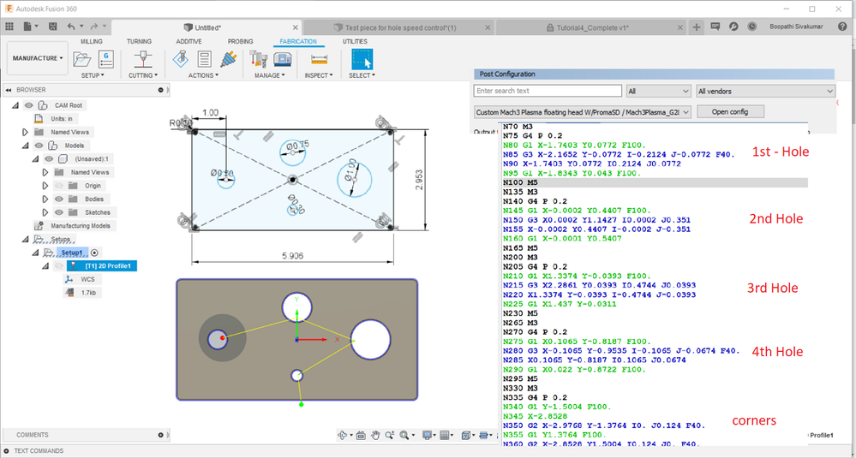Open the Grid and Snaps icon
856x458 pixels.
tap(445, 435)
